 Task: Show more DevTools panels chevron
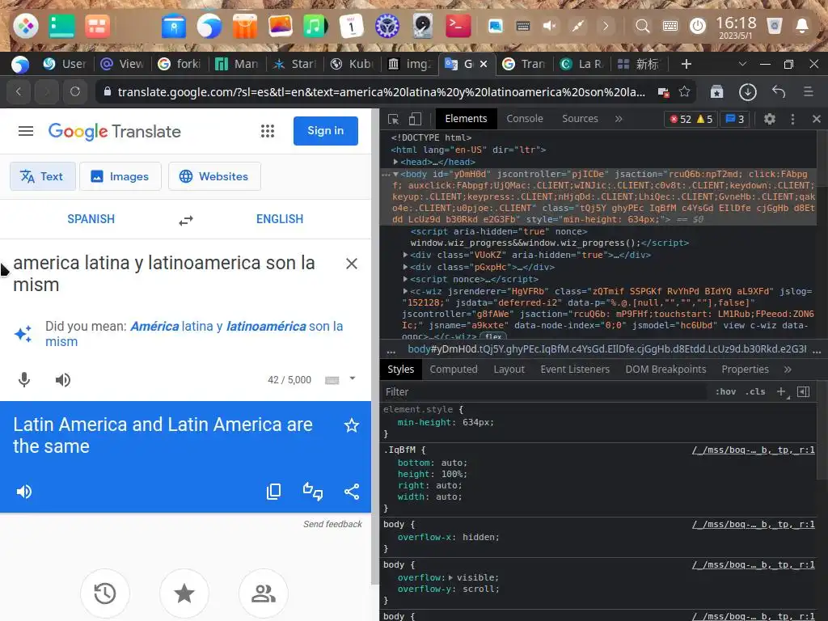click(x=619, y=119)
